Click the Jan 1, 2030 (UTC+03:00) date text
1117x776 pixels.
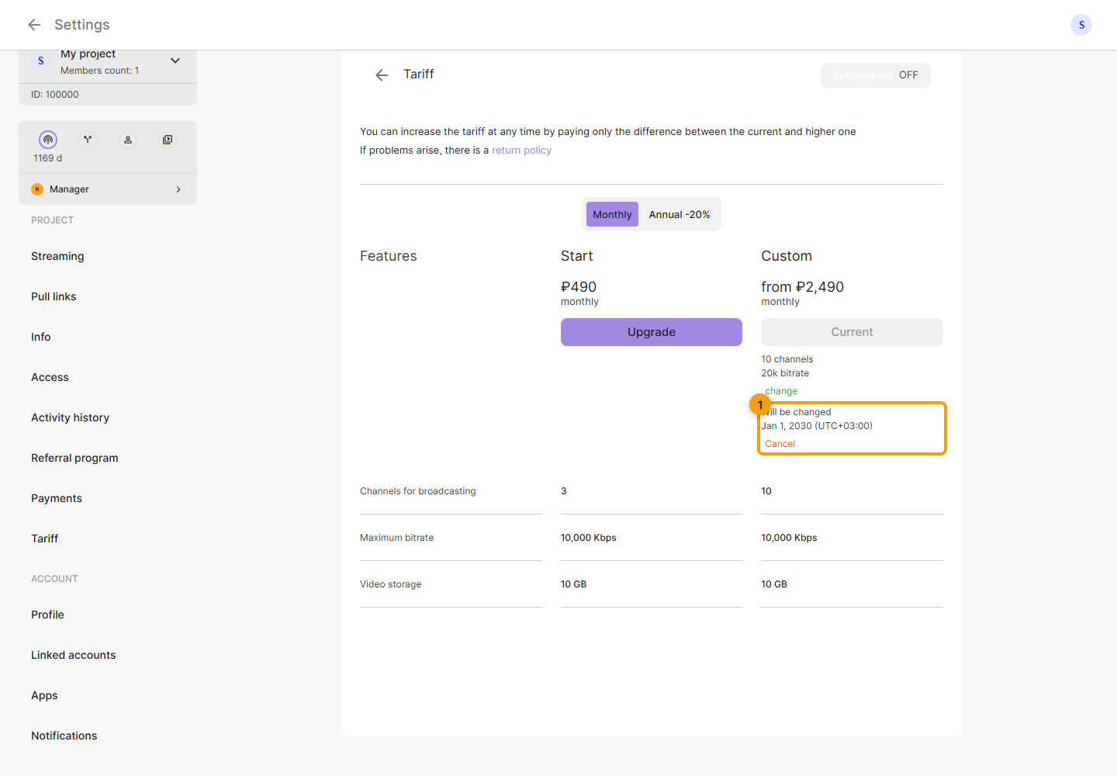pyautogui.click(x=817, y=426)
